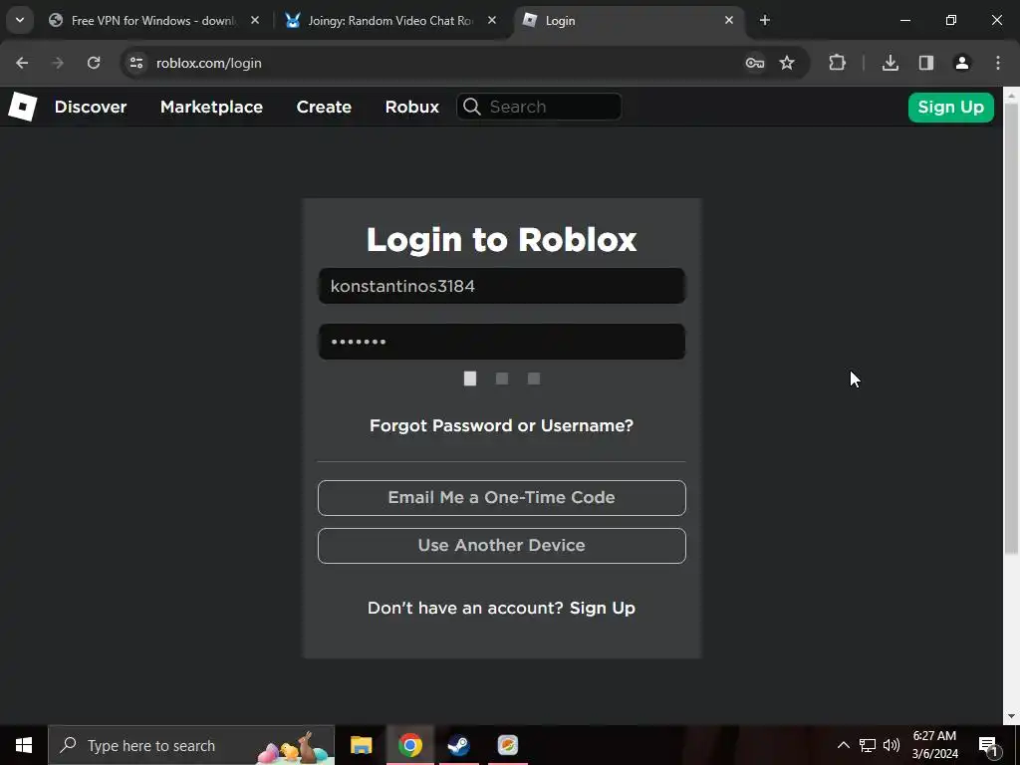Click the page vertical scrollbar thumb

tap(1011, 329)
